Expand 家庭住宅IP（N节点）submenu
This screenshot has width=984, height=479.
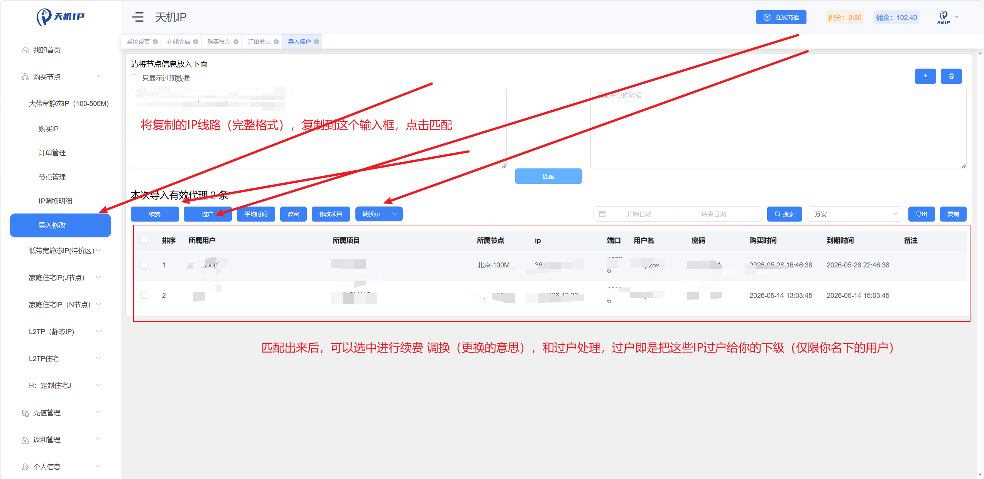pos(99,305)
